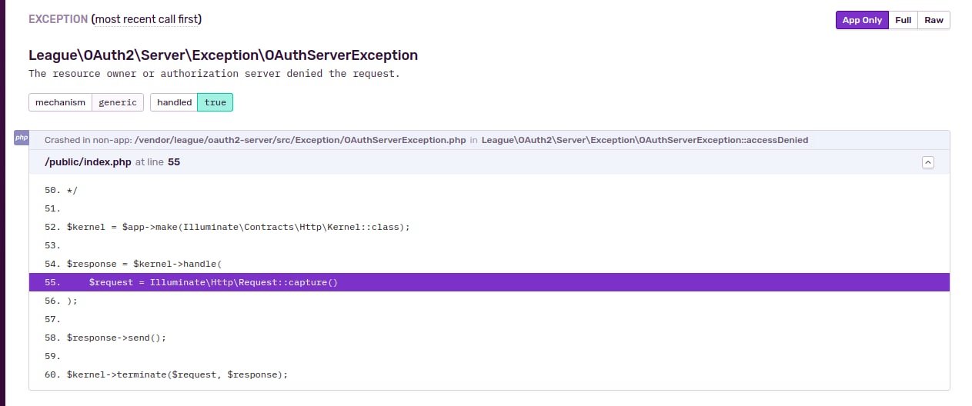Click the "resource owner" error message text
Image resolution: width=972 pixels, height=406 pixels.
pos(214,74)
